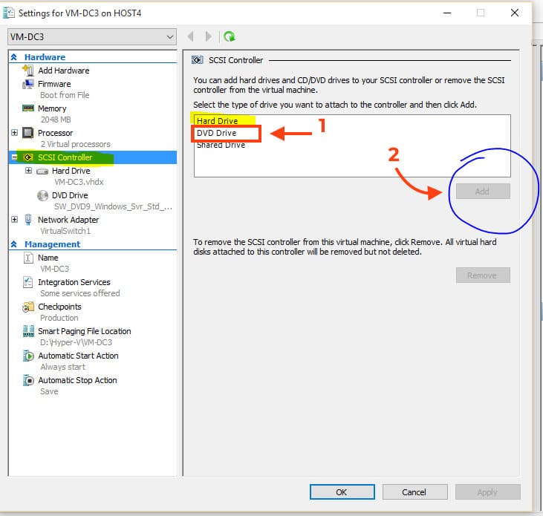Select DVD Drive in drive type list
The image size is (543, 516).
pos(216,133)
